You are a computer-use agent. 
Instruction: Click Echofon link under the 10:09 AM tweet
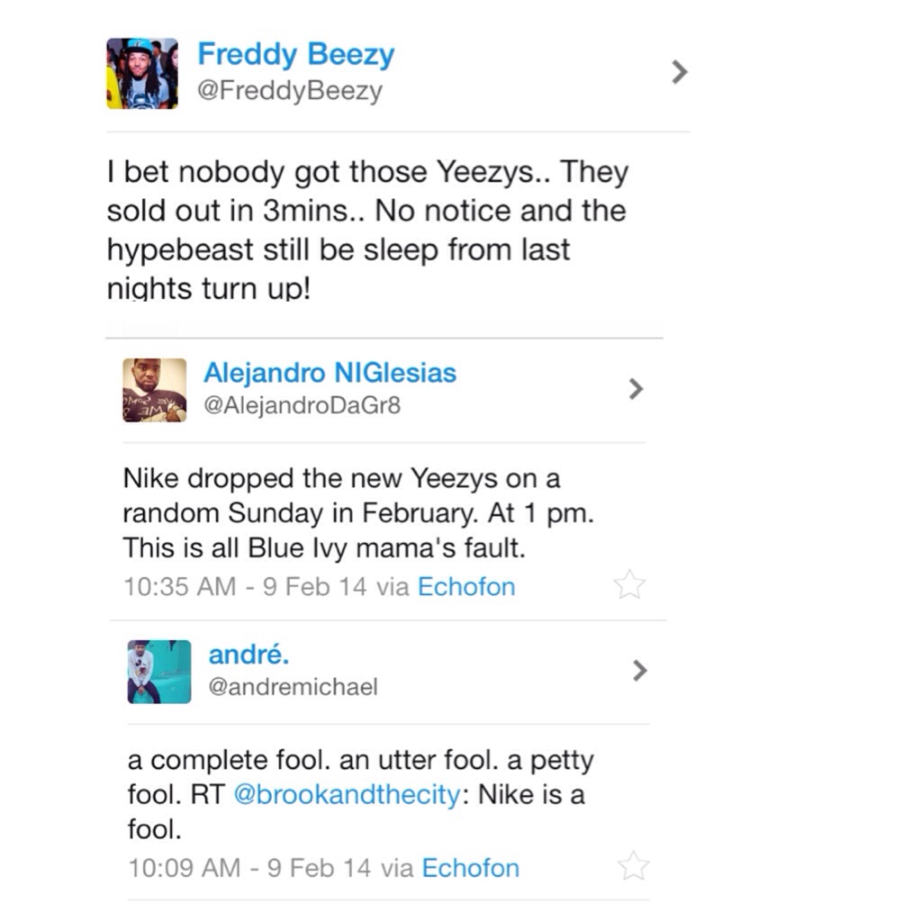coord(470,868)
